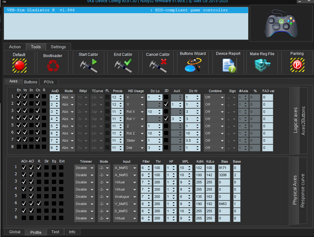Open the Combine dropdown for logical axis 8
The image size is (314, 237).
coord(214,148)
